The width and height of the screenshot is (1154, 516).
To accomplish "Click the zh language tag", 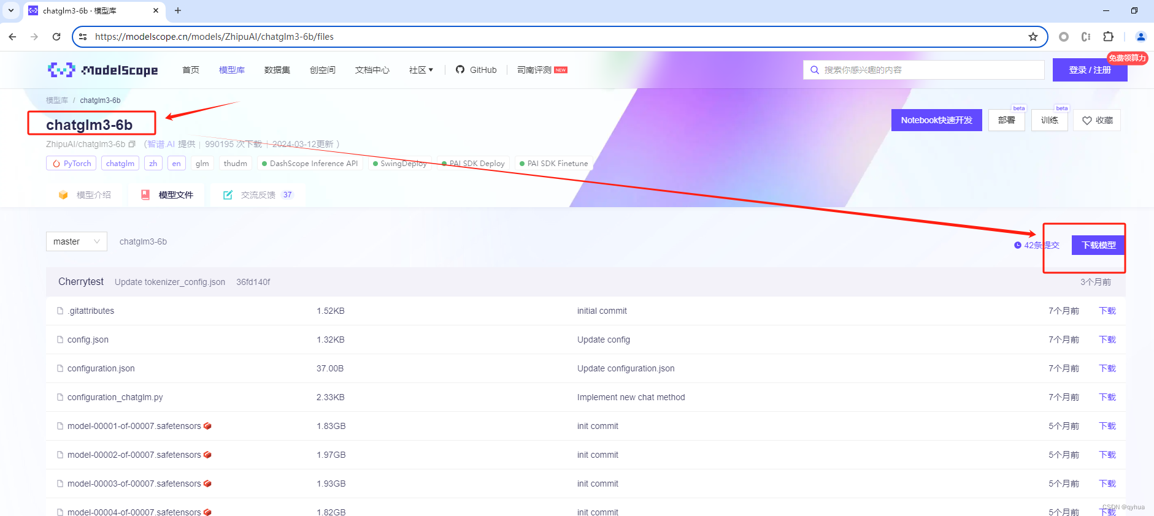I will [x=153, y=164].
